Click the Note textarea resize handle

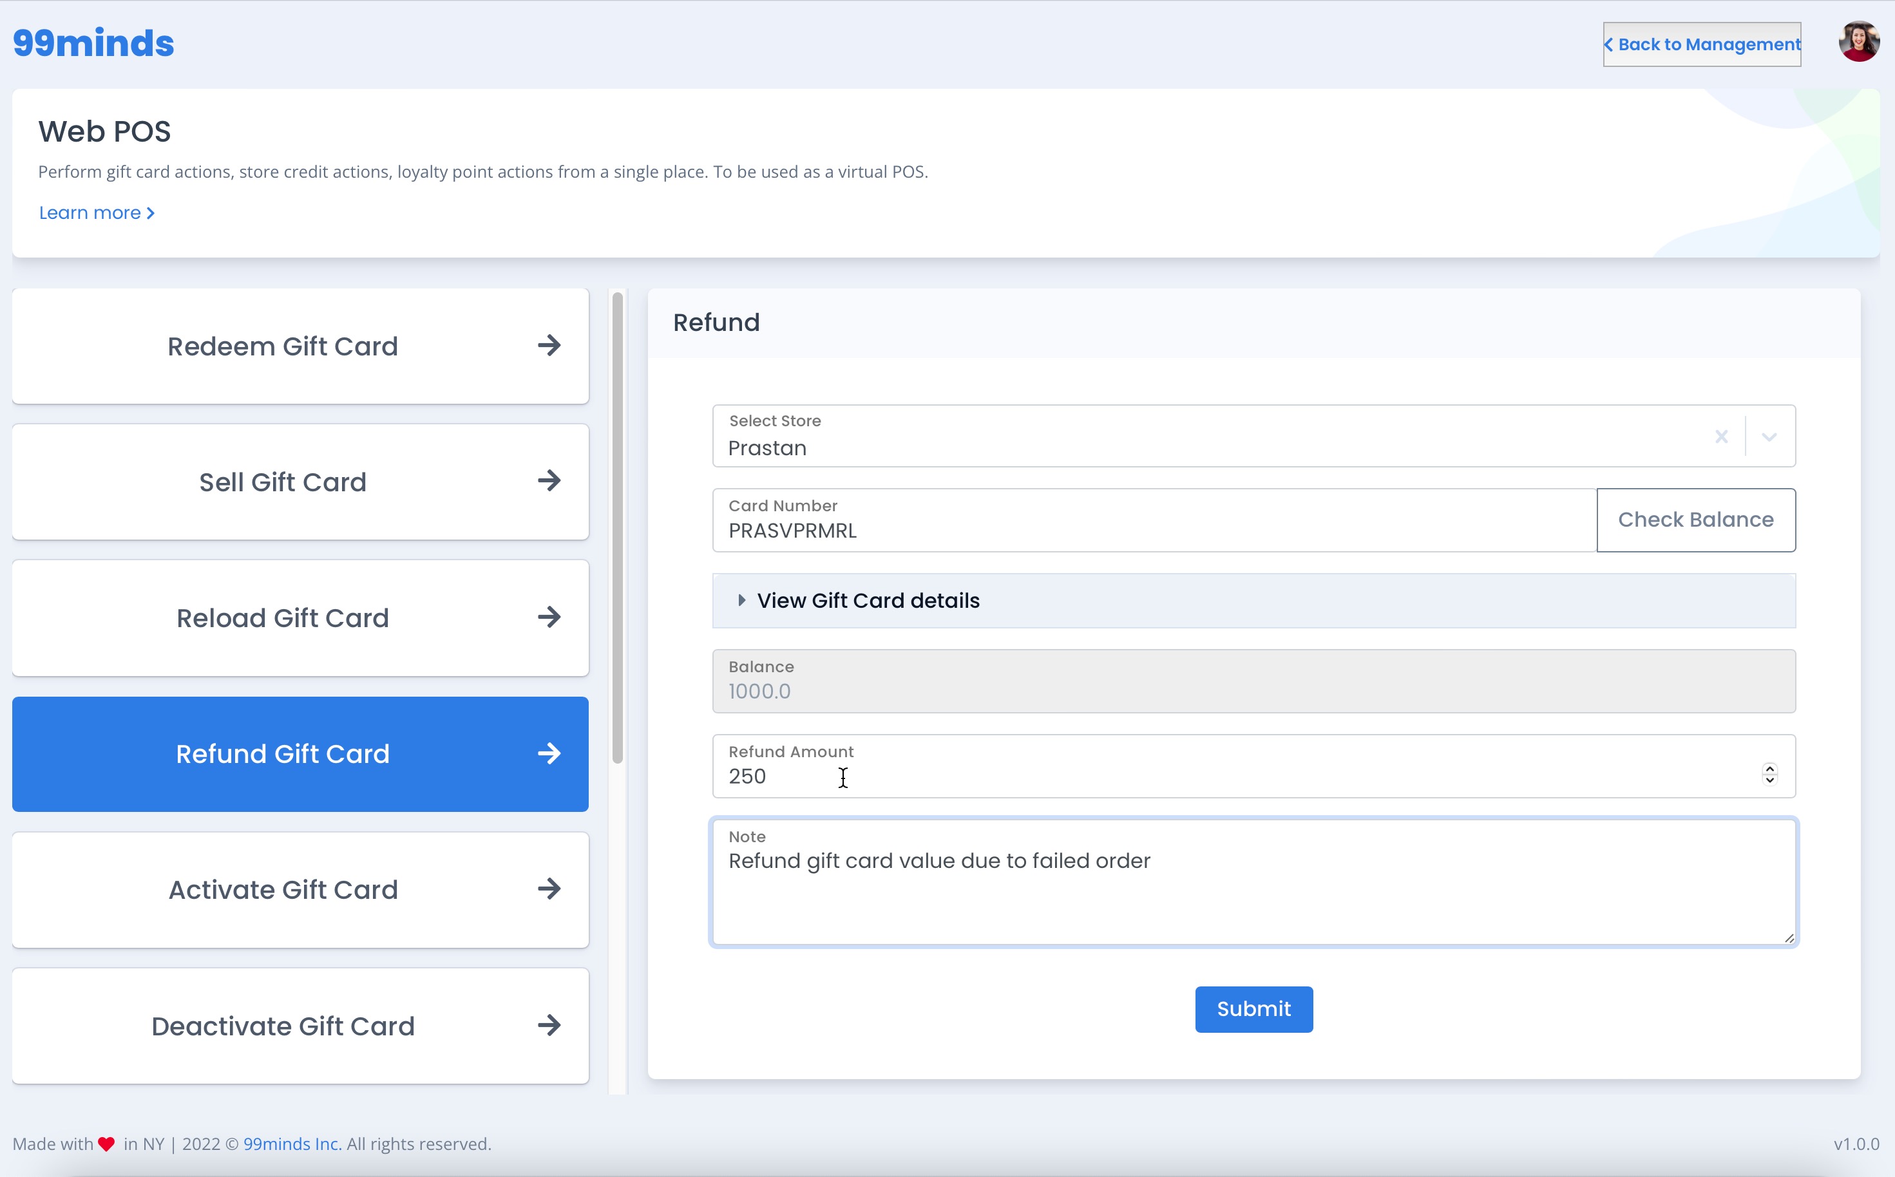point(1788,937)
